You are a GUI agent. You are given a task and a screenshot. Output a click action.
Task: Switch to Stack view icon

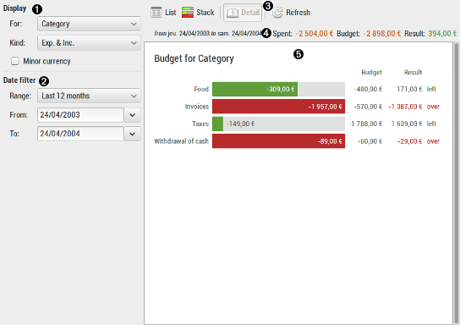(x=188, y=13)
